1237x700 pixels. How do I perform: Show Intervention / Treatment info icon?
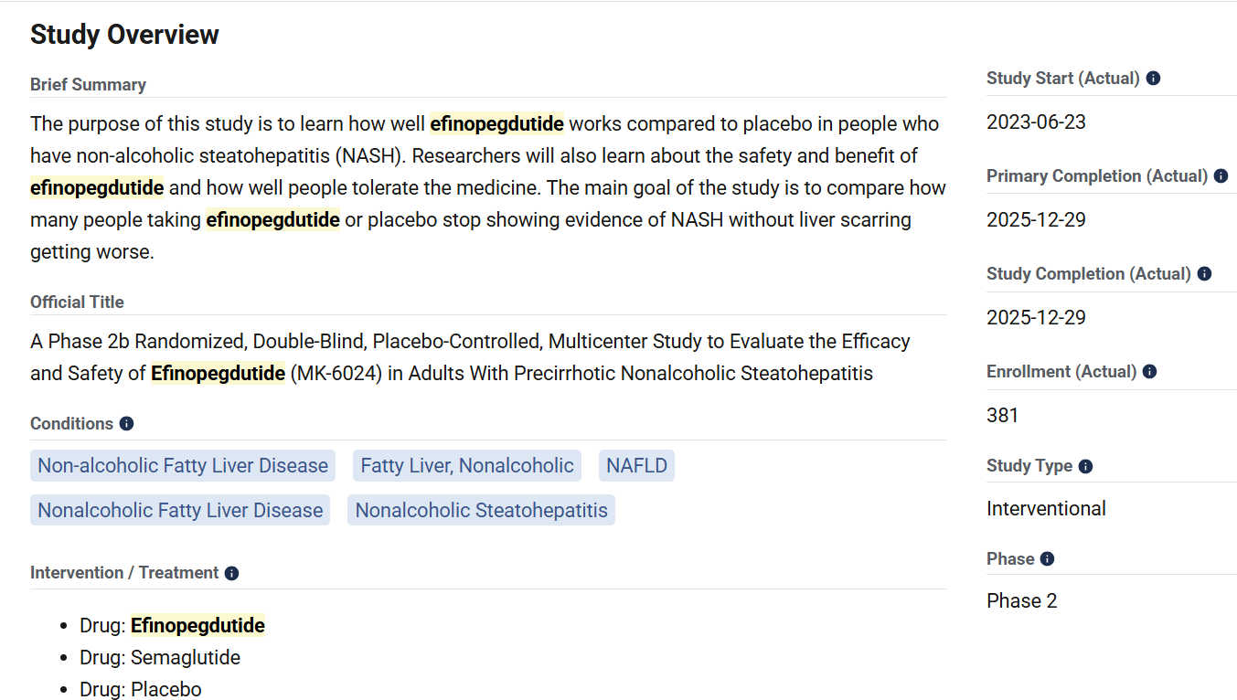[x=231, y=573]
